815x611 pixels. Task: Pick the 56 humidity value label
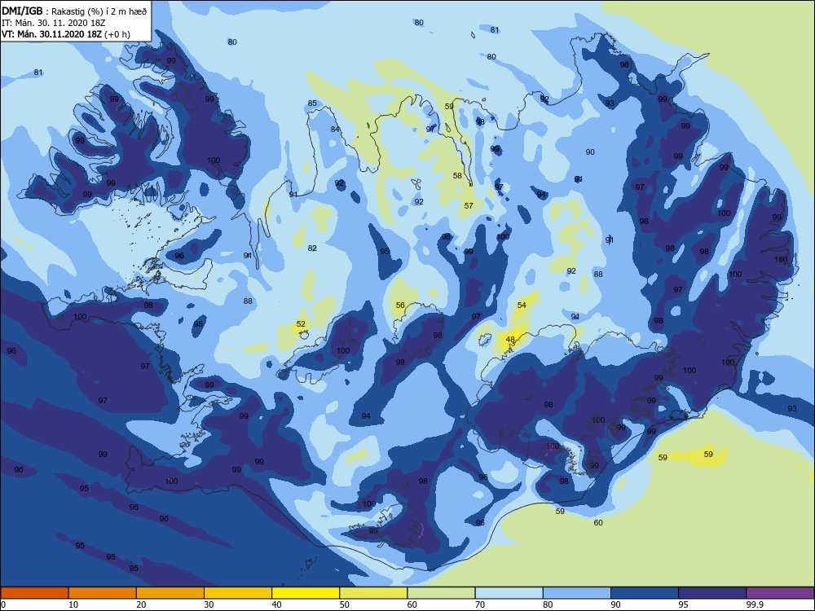coord(400,305)
